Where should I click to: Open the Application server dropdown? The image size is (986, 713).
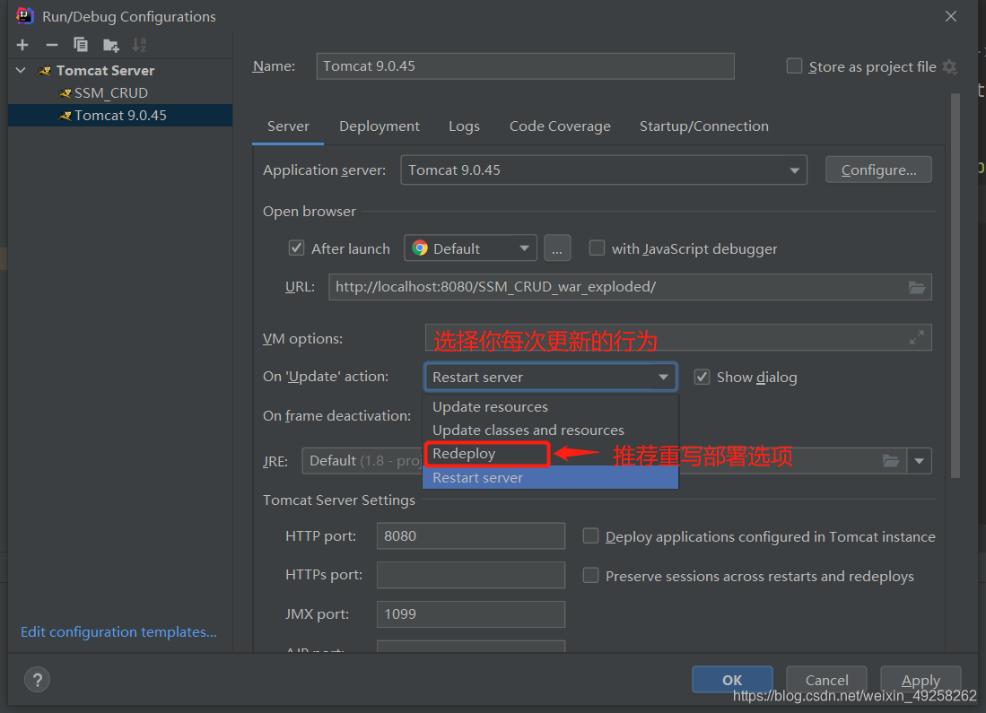[x=604, y=170]
